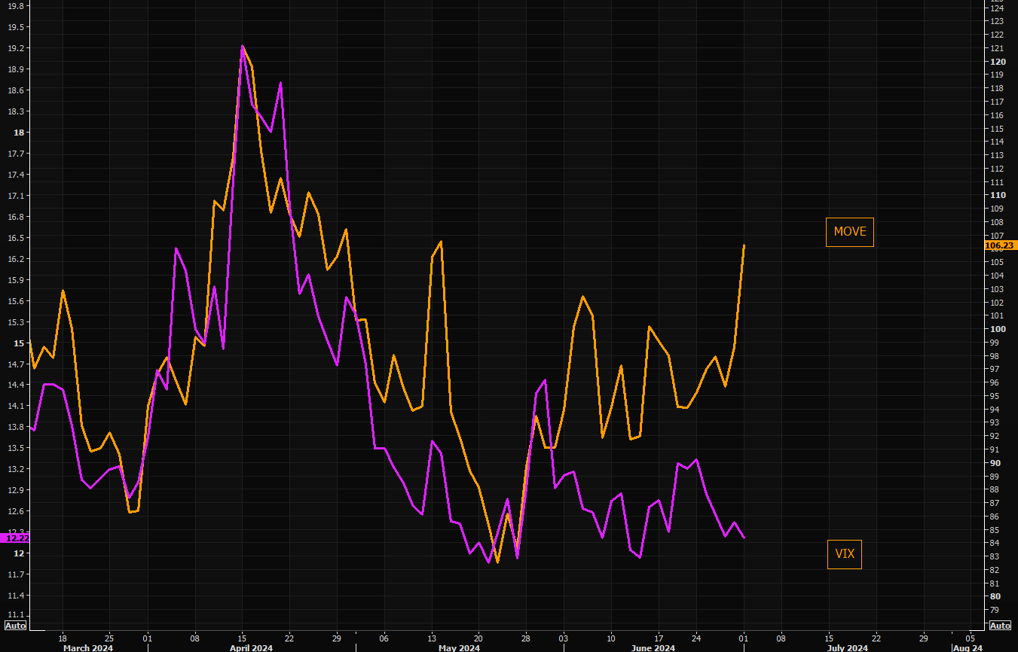Screen dimensions: 1018x652
Task: Click the 115 value on the right axis
Action: pos(997,129)
